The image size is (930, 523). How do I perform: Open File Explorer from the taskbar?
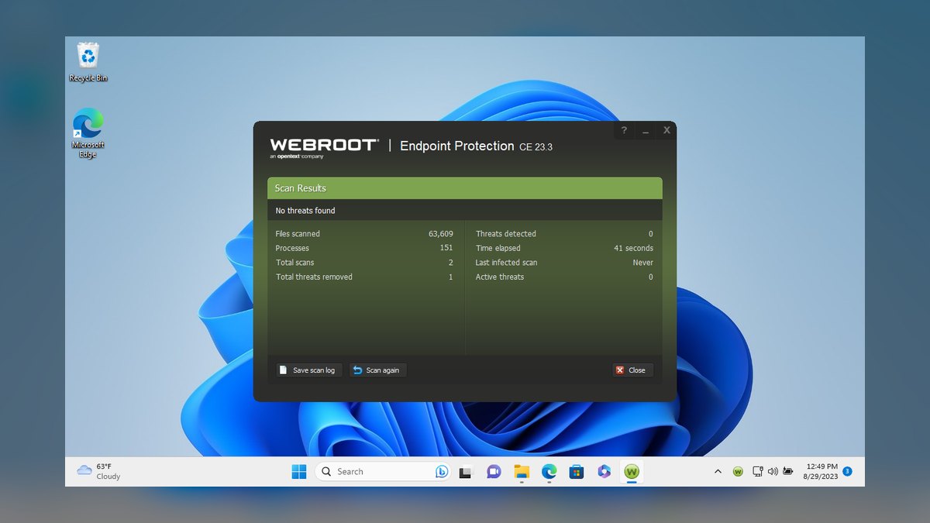point(522,471)
